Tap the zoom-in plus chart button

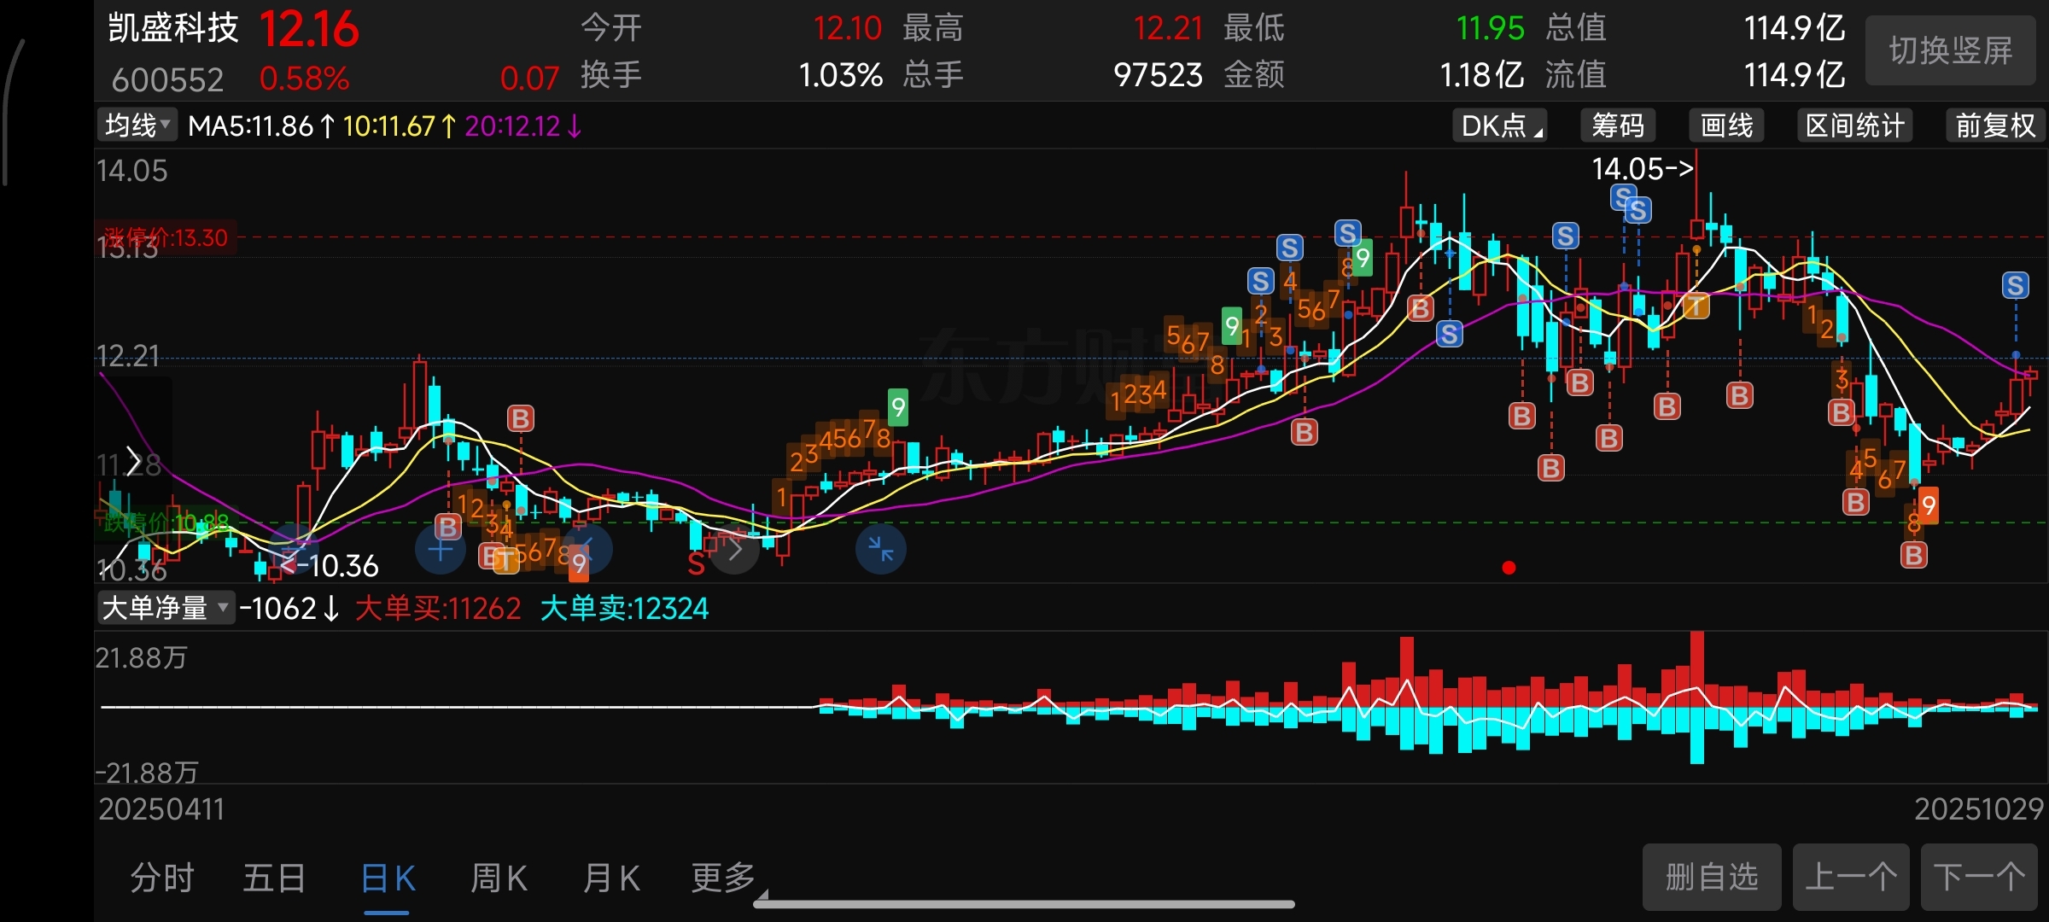[441, 550]
